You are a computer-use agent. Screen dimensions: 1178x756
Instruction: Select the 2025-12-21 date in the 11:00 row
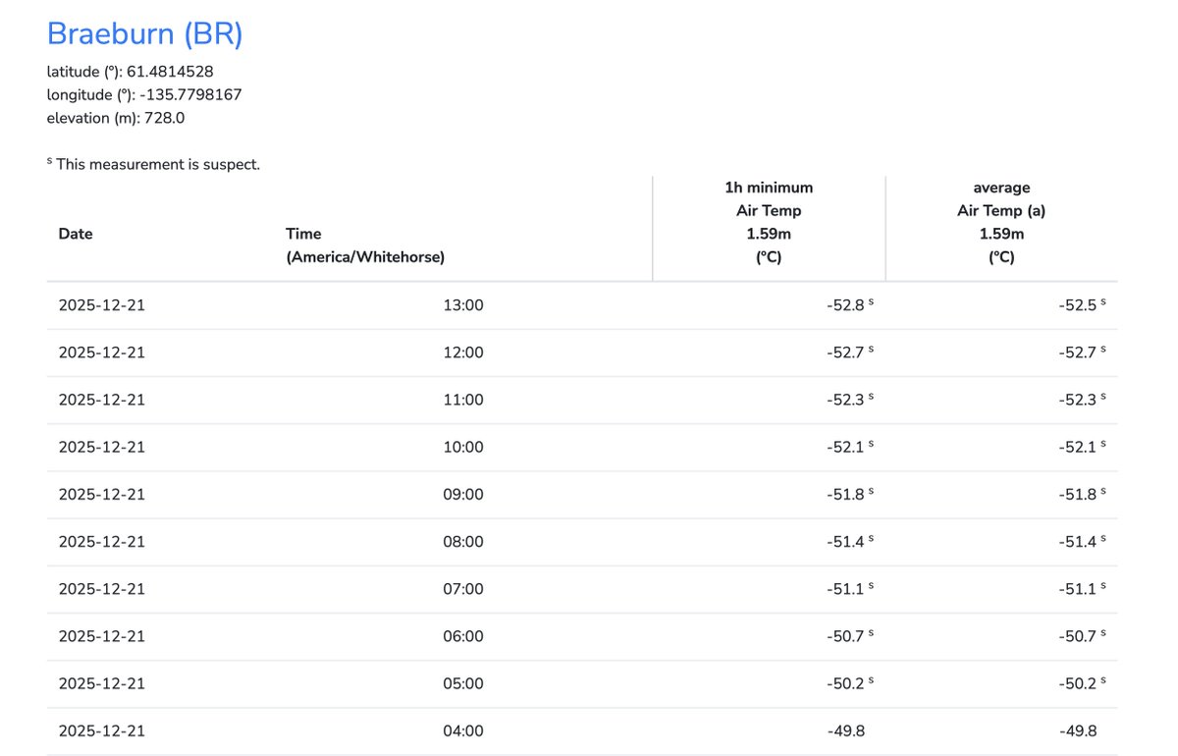point(102,400)
